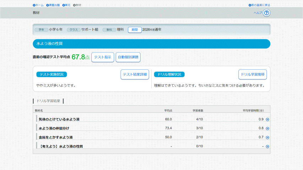Viewport: 303px width, 170px height.
Task: Click learner count 4/10
Action: (x=199, y=119)
